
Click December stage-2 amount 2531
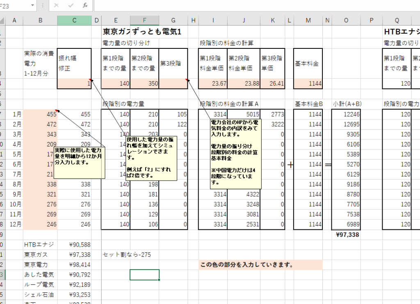tap(244, 224)
